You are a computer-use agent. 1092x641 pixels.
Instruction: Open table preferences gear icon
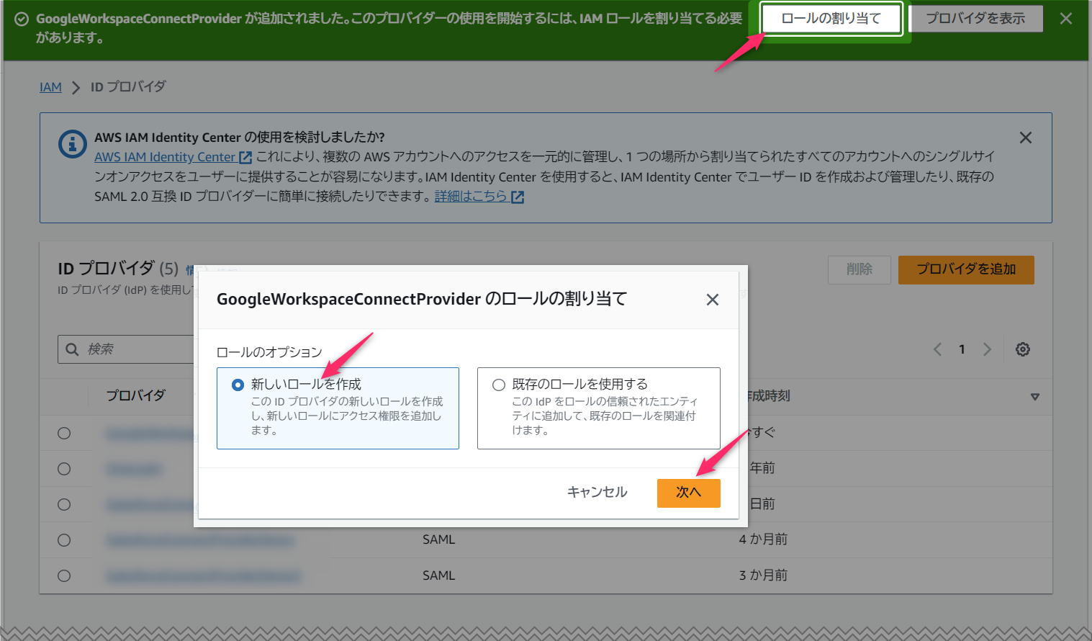point(1023,349)
